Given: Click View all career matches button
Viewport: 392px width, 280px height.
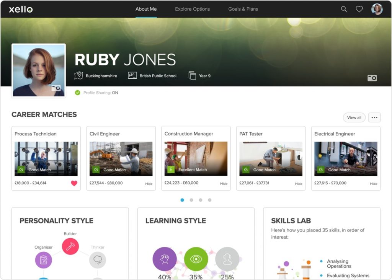Looking at the screenshot, I should tap(354, 117).
